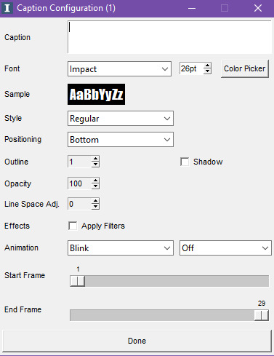Screen dimensions: 274x356
Task: Open the Positioning dropdown set to Bottom
Action: (x=121, y=140)
